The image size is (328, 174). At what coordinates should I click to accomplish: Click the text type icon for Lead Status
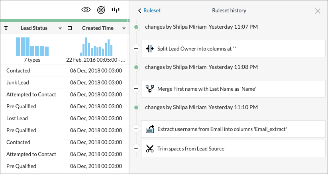(6, 28)
